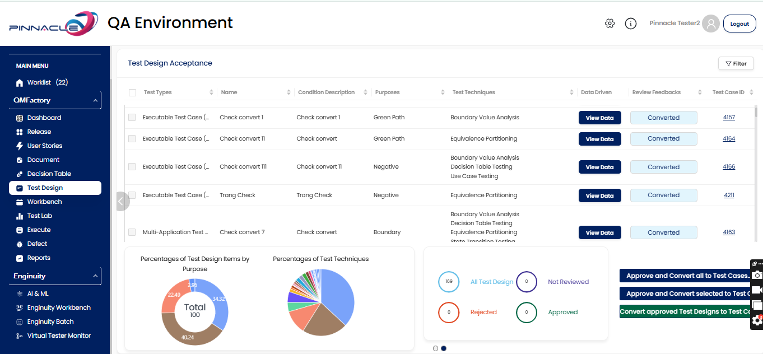This screenshot has height=354, width=763.
Task: Sort by the Review Feedbacks column arrows
Action: [x=700, y=92]
